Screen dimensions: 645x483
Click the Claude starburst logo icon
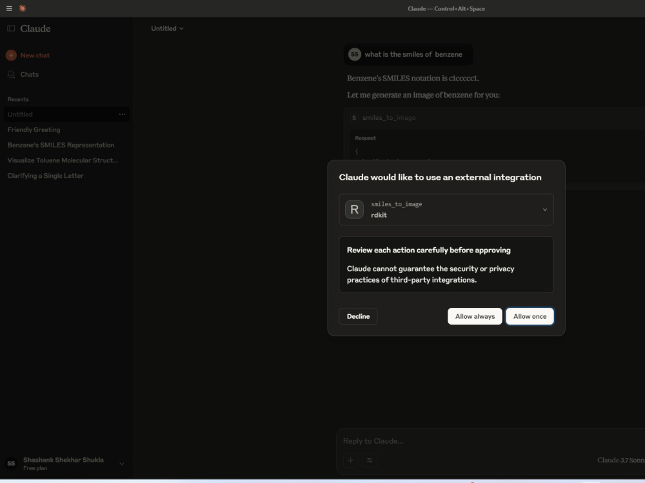pos(22,8)
